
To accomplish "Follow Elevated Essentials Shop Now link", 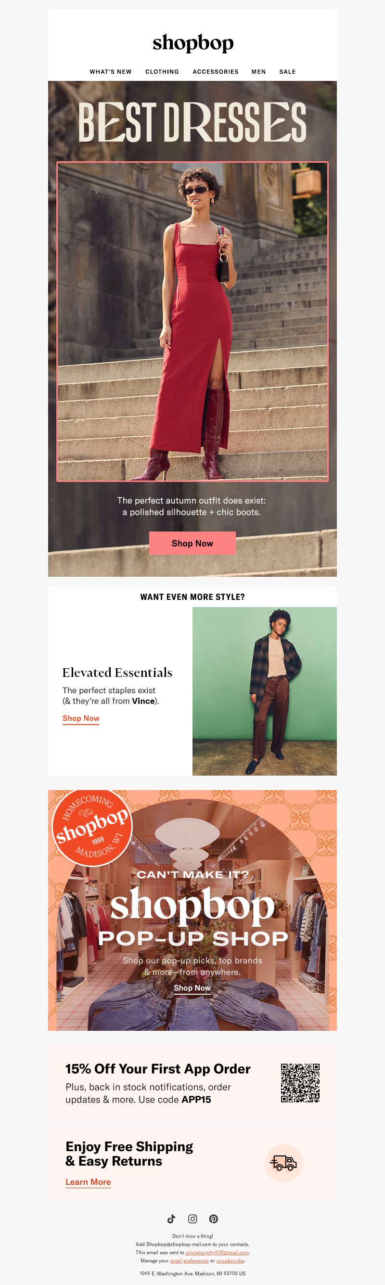I will click(81, 718).
